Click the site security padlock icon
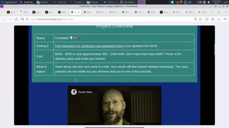The image size is (229, 128). 27,19
